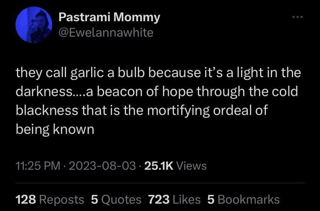Click the 11:25 PM timestamp
Image resolution: width=320 pixels, height=211 pixels.
coord(38,166)
